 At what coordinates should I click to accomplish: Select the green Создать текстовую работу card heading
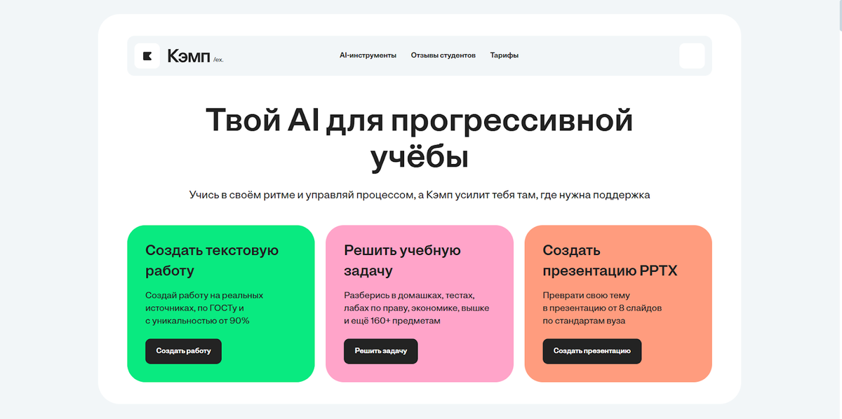(212, 260)
